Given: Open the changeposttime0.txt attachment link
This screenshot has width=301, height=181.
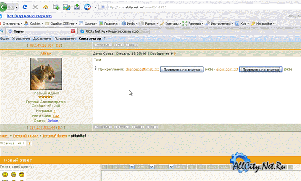Looking at the screenshot, I should (142, 69).
